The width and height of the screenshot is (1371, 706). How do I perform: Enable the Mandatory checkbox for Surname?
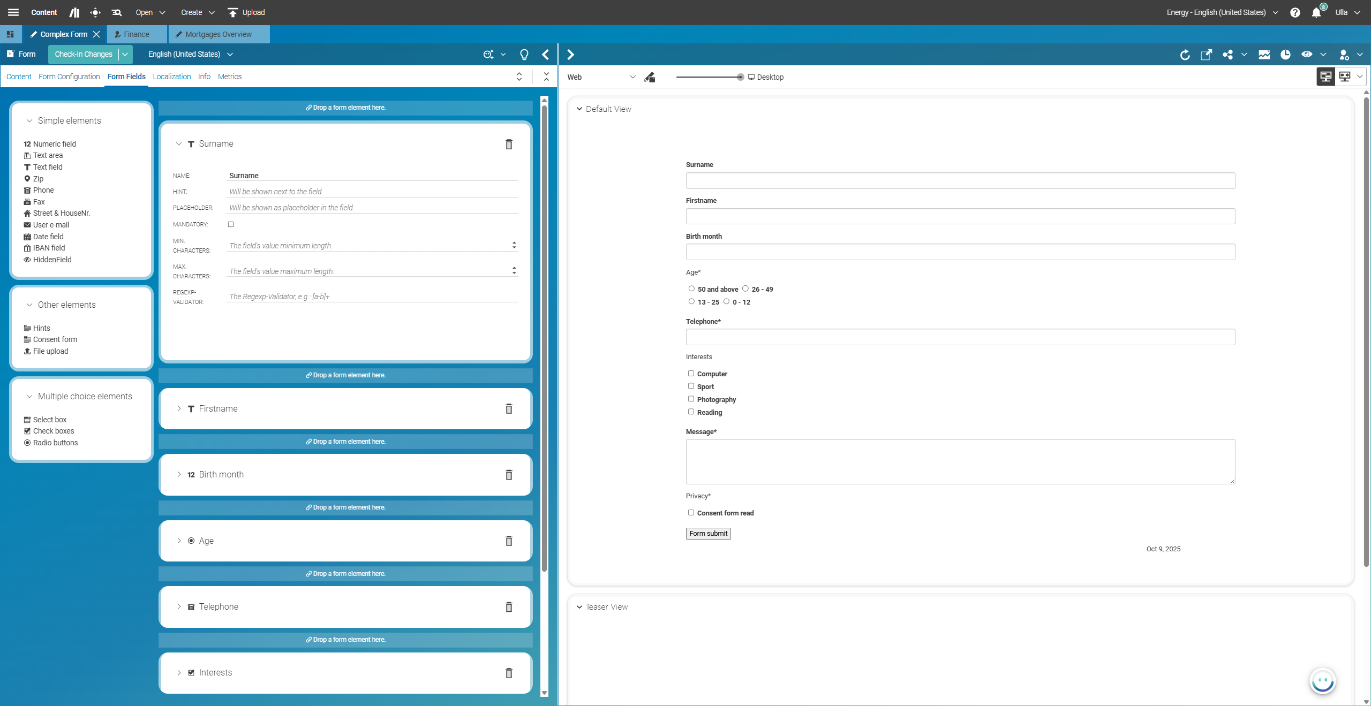tap(231, 224)
